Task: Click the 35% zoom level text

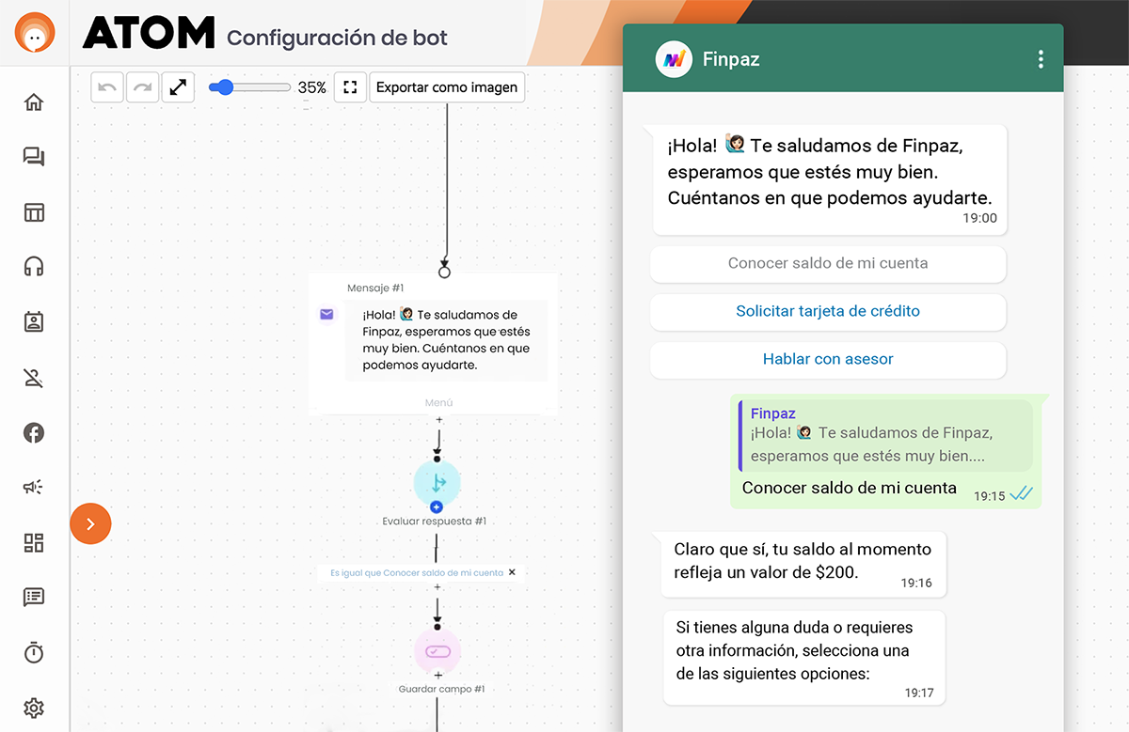Action: click(312, 87)
